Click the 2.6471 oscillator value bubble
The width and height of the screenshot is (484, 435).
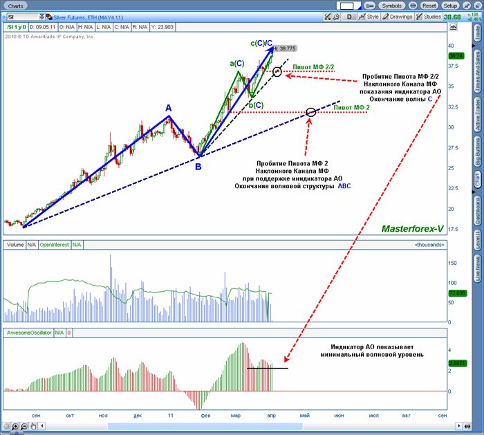458,363
